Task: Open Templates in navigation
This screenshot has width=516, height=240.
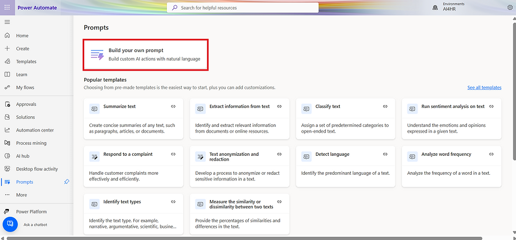Action: 36,62
